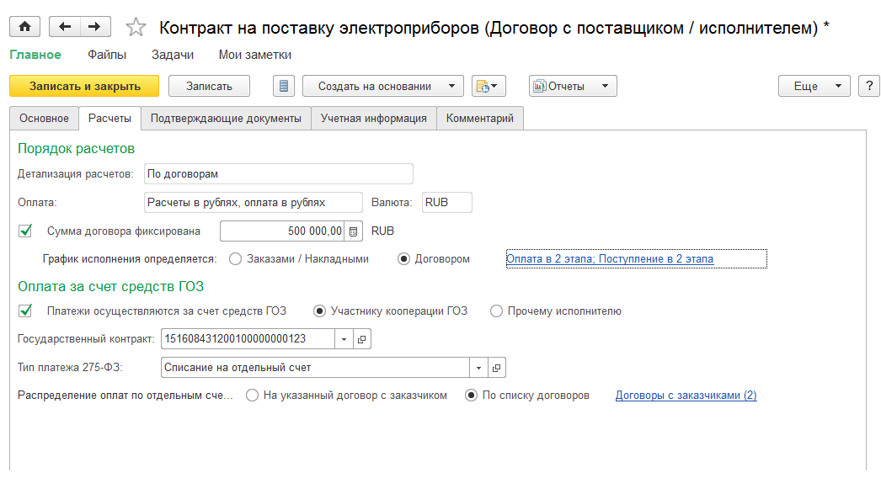Image resolution: width=881 pixels, height=478 pixels.
Task: Go forward with the right arrow
Action: coord(94,27)
